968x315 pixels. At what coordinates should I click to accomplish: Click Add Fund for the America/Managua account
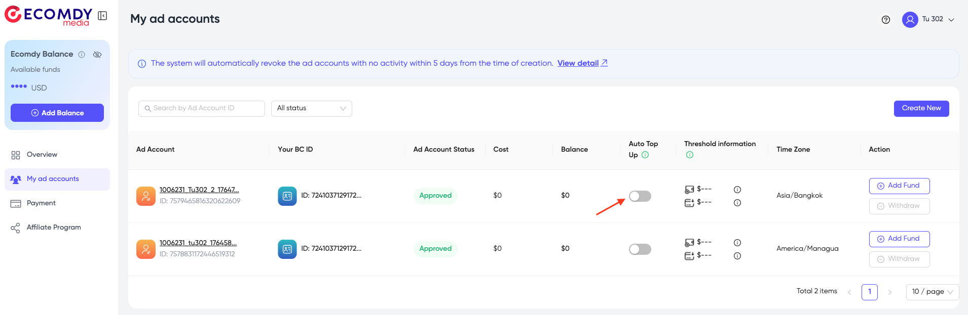(899, 239)
